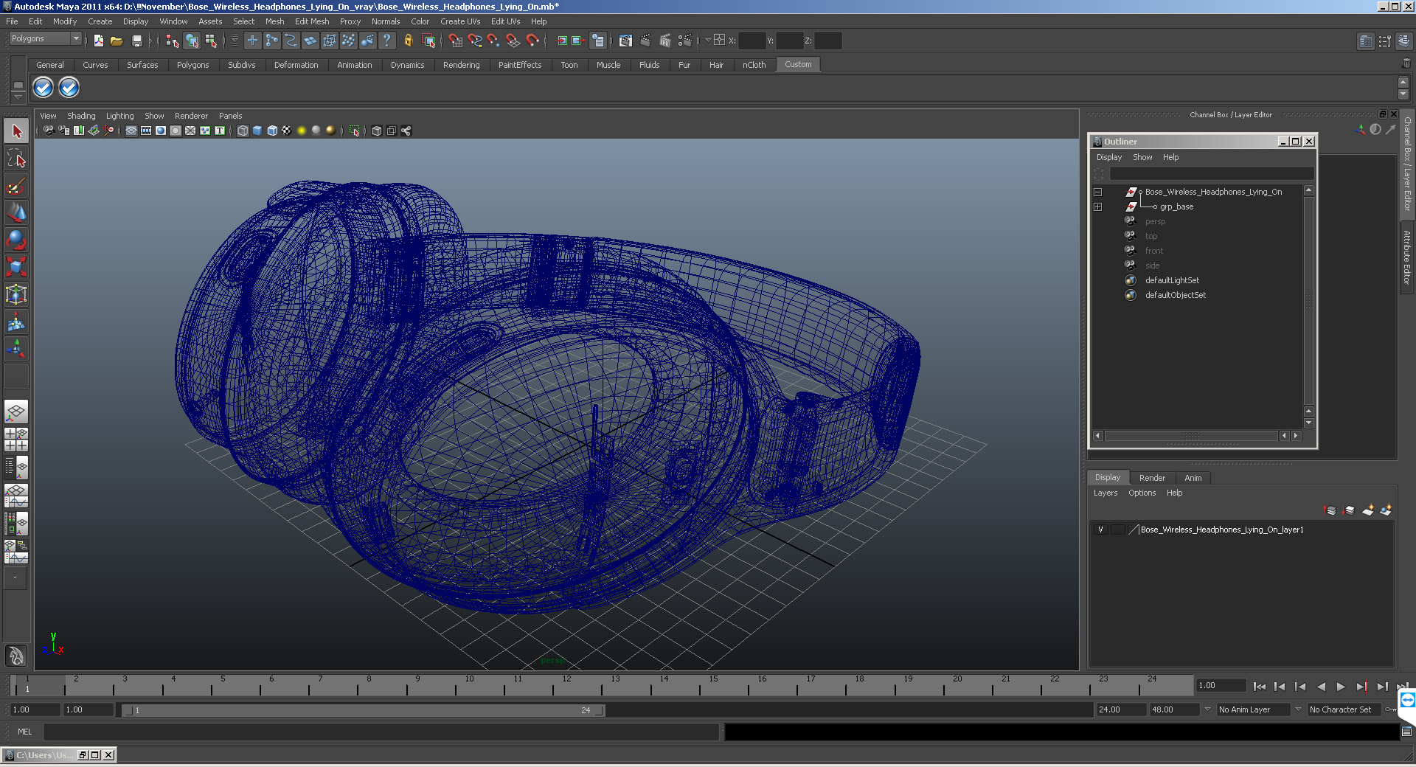Open render settings clapper dots icon
Screen dimensions: 1416x767
685,41
